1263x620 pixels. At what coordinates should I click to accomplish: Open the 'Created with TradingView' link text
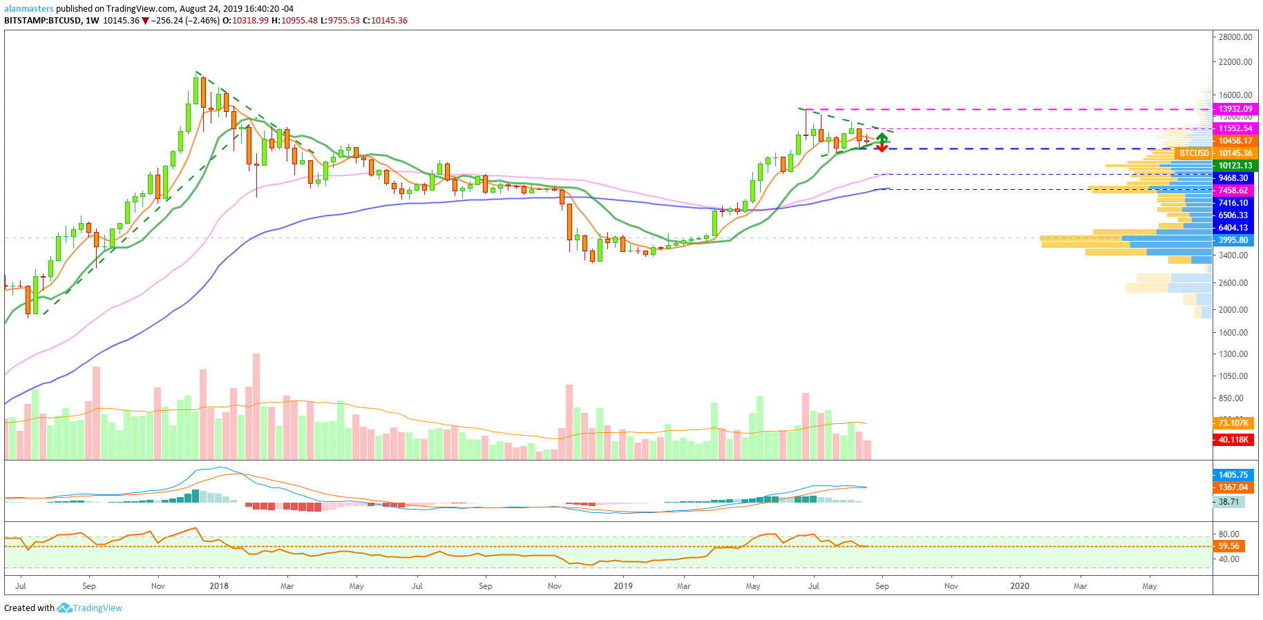click(x=63, y=608)
